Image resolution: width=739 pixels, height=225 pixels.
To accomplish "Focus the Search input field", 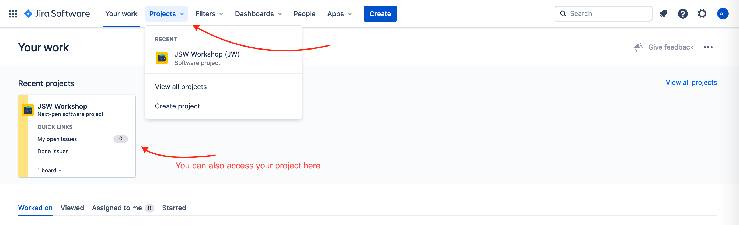I will coord(603,13).
